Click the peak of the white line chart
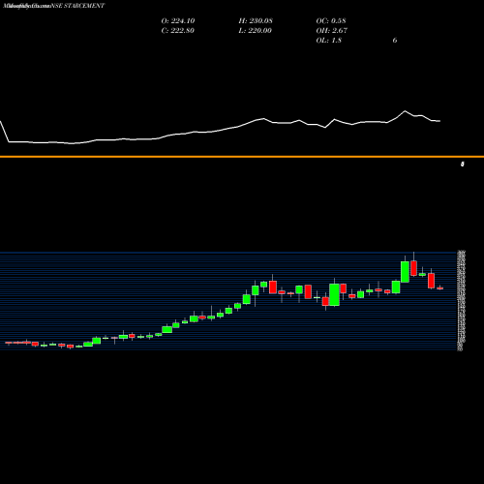This screenshot has width=484, height=484. pos(406,111)
